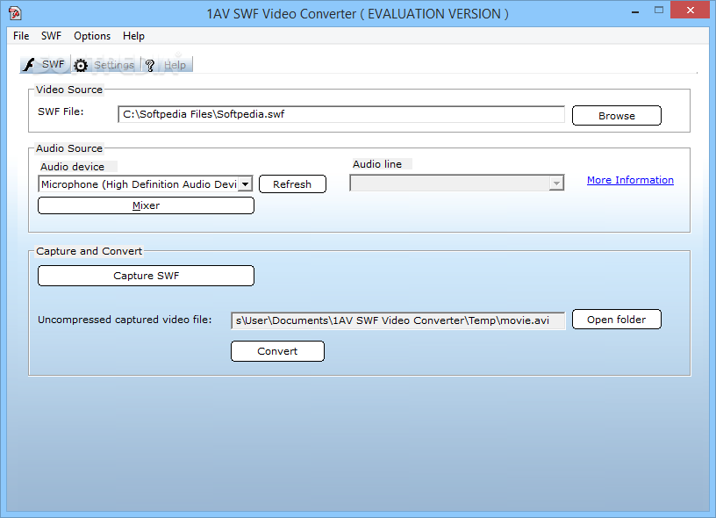The image size is (716, 518).
Task: Click the 'SWF File:' label
Action: click(61, 112)
